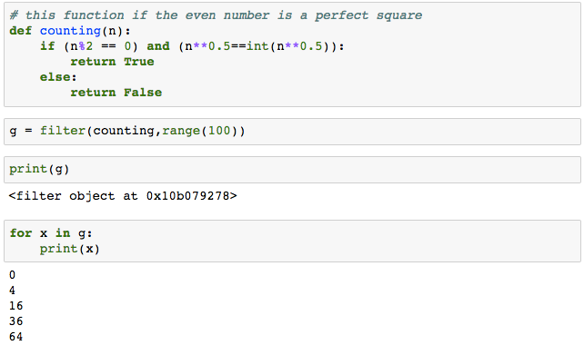The image size is (584, 345).
Task: Click the filter object output text
Action: (x=123, y=195)
